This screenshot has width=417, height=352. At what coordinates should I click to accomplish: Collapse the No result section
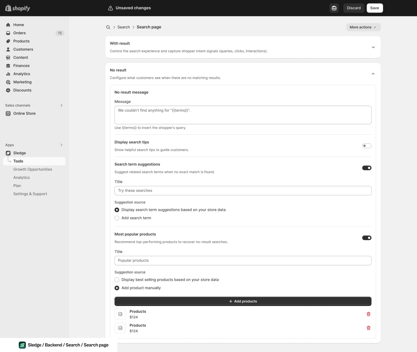pyautogui.click(x=373, y=74)
